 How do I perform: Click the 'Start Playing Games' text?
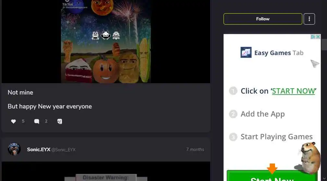(276, 137)
